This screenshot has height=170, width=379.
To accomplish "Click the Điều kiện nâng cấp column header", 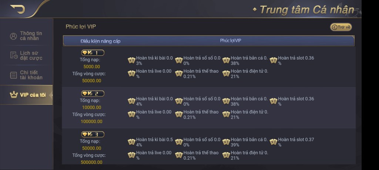I will [100, 41].
